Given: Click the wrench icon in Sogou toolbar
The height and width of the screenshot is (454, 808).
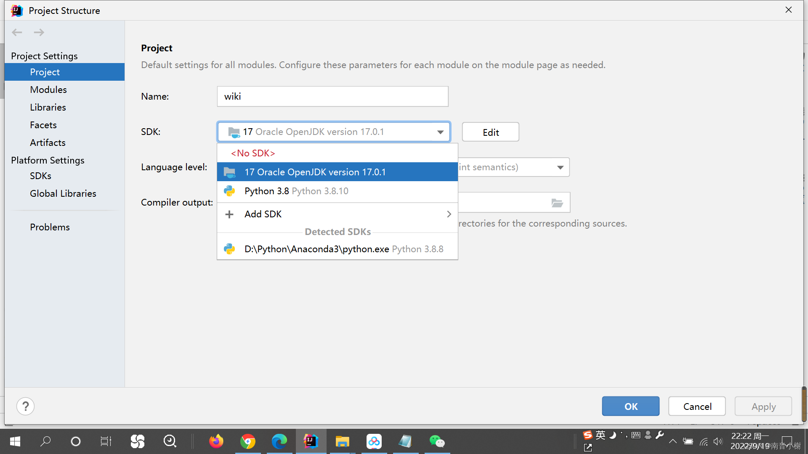Looking at the screenshot, I should [x=660, y=435].
